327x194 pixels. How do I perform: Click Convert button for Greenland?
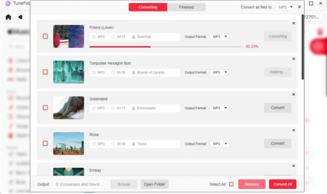(x=277, y=108)
